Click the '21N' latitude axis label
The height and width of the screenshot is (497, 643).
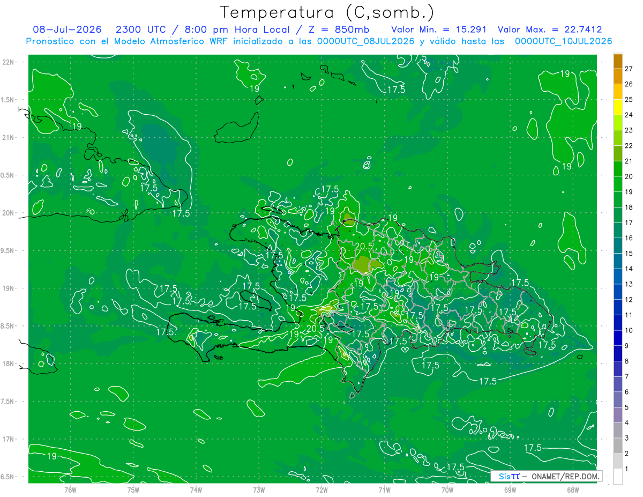(x=9, y=137)
